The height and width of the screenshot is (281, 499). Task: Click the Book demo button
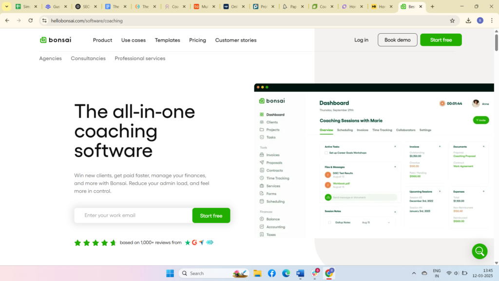pos(397,40)
